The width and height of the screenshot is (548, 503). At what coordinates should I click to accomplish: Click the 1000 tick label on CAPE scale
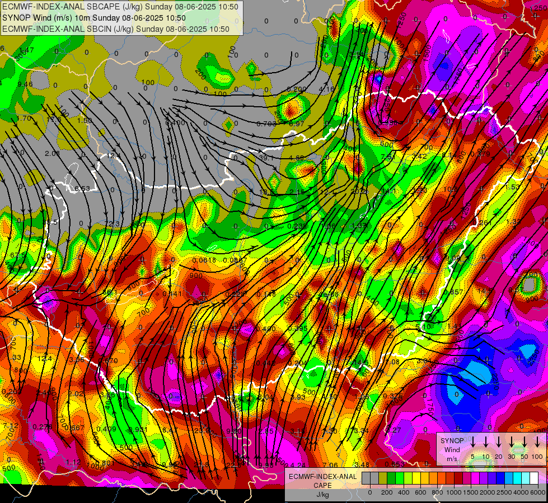pyautogui.click(x=454, y=492)
